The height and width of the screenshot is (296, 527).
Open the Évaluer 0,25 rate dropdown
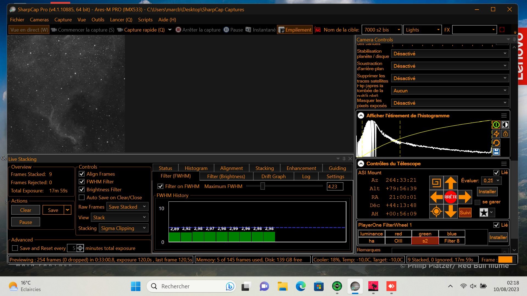coord(491,181)
